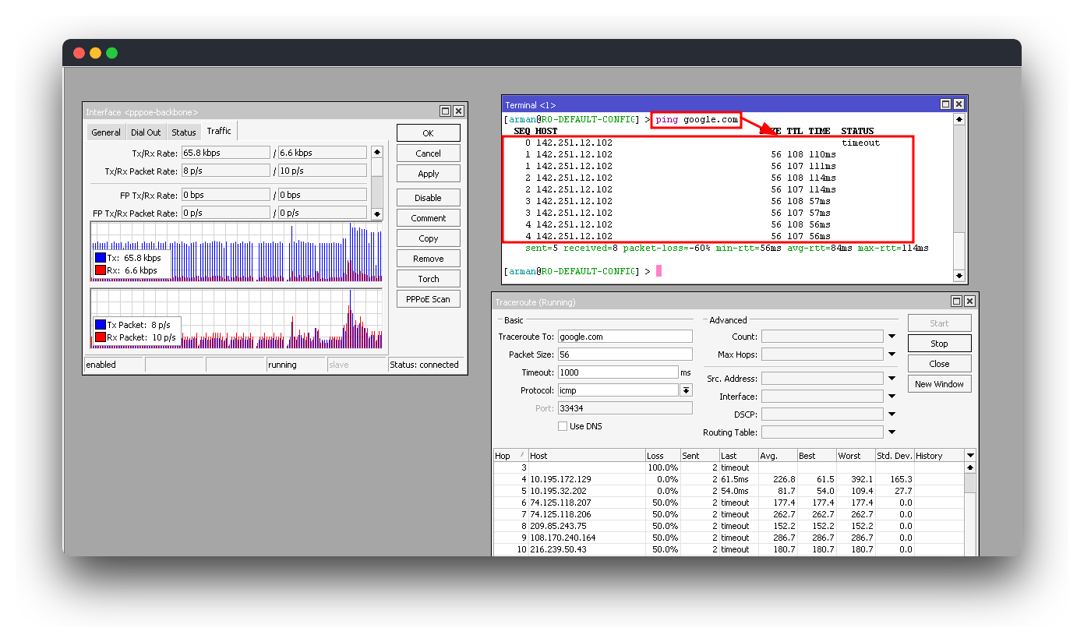Run a PPPoE Scan
The height and width of the screenshot is (642, 1084).
[x=428, y=298]
